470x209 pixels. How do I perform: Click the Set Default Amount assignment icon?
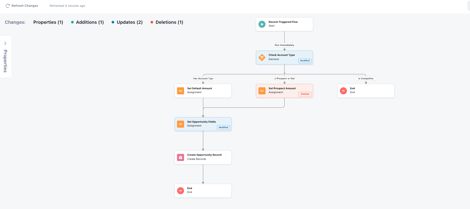(x=180, y=91)
